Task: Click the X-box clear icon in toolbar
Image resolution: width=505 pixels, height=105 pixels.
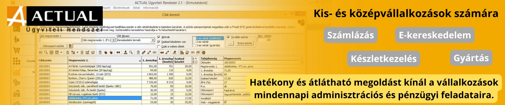Action: click(51, 52)
